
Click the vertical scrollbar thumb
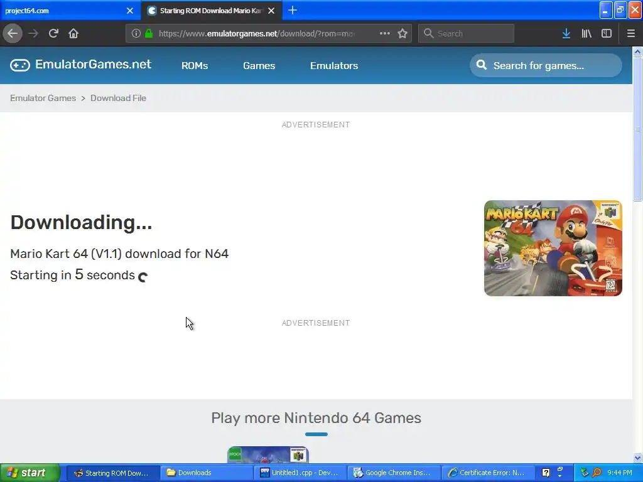[637, 129]
